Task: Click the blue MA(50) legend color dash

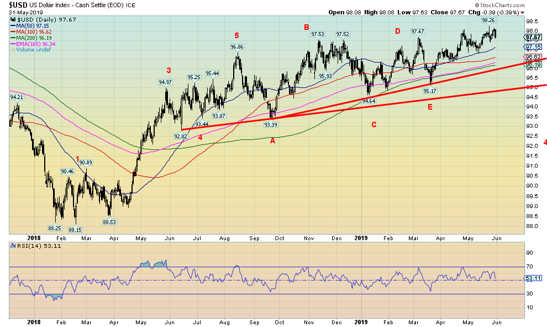Action: (x=13, y=25)
